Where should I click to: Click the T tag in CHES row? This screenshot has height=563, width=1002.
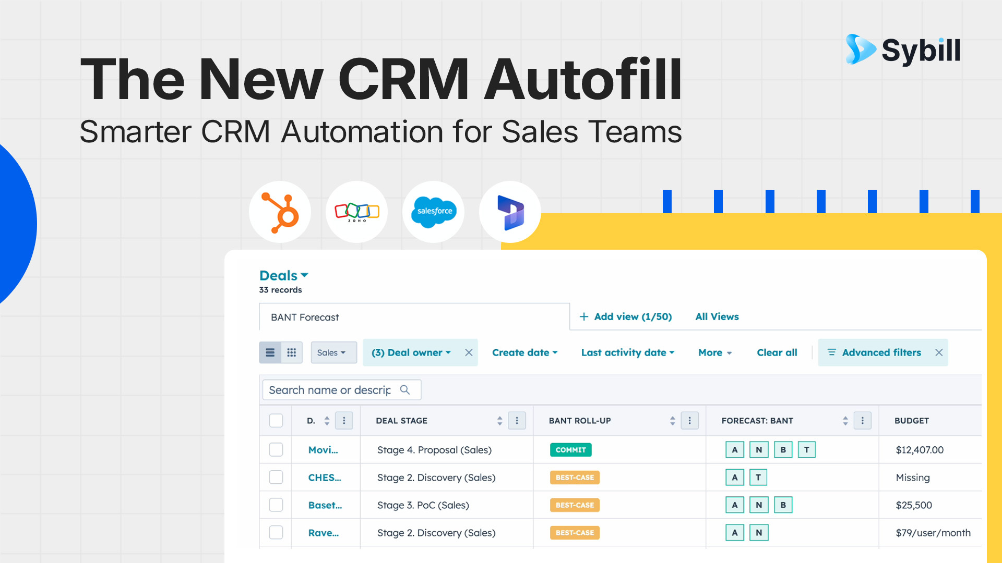tap(758, 477)
